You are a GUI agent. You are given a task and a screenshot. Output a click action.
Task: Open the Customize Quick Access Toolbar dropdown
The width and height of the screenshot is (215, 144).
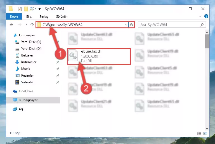coord(39,9)
